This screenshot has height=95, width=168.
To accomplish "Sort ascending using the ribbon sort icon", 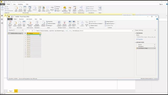I will pyautogui.click(x=78, y=22).
